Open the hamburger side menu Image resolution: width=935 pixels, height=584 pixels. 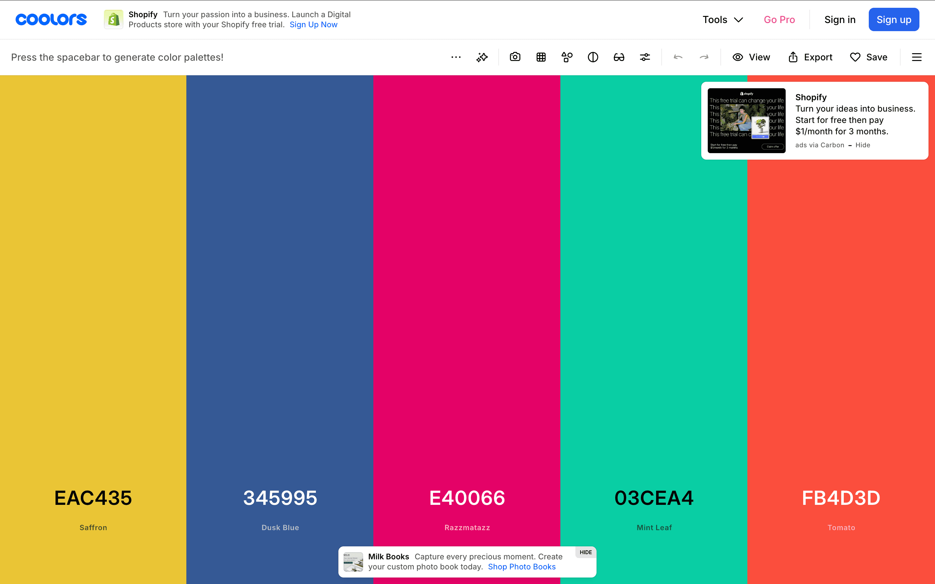coord(916,57)
